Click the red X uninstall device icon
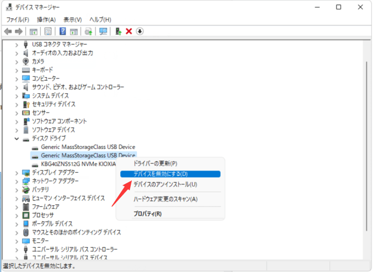 pyautogui.click(x=129, y=31)
